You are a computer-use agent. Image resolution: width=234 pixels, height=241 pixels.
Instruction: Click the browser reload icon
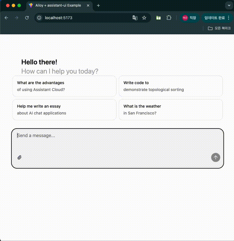(x=27, y=18)
